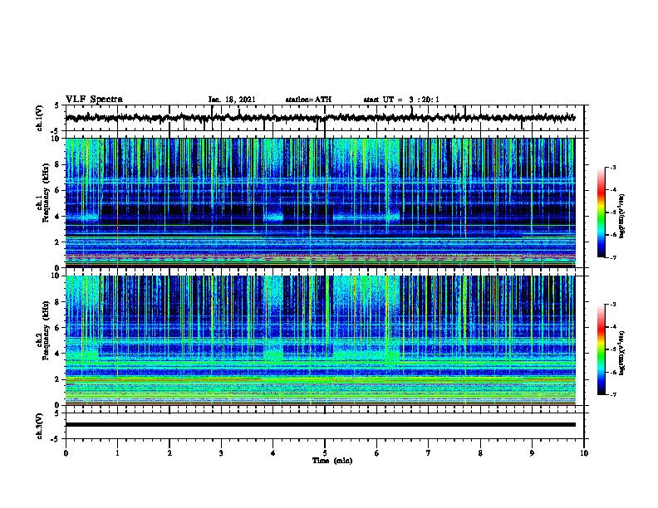Click time axis tick label "3"

221,453
